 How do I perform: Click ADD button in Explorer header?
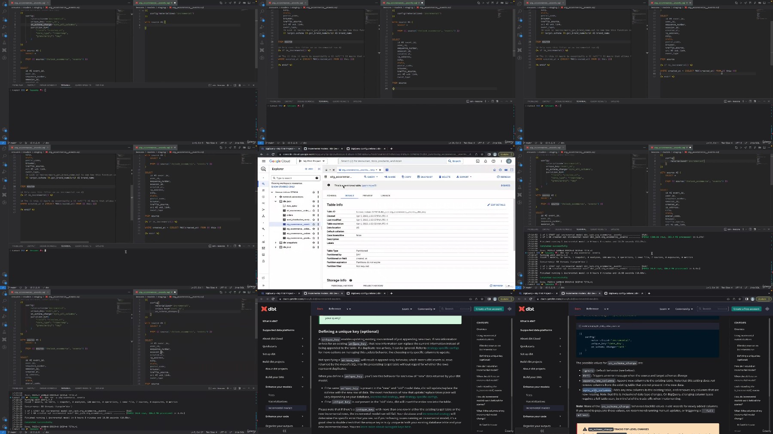click(309, 169)
